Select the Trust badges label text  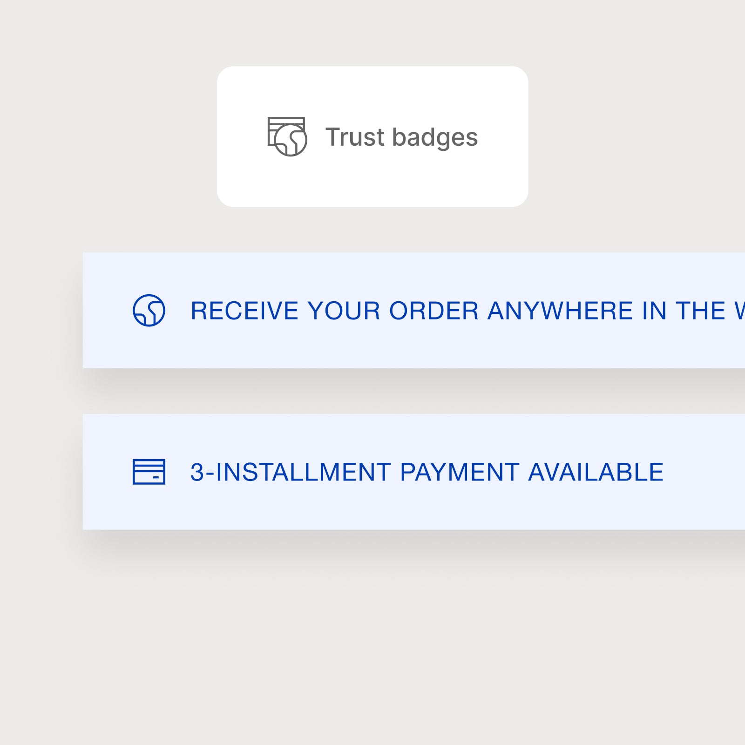pyautogui.click(x=401, y=137)
